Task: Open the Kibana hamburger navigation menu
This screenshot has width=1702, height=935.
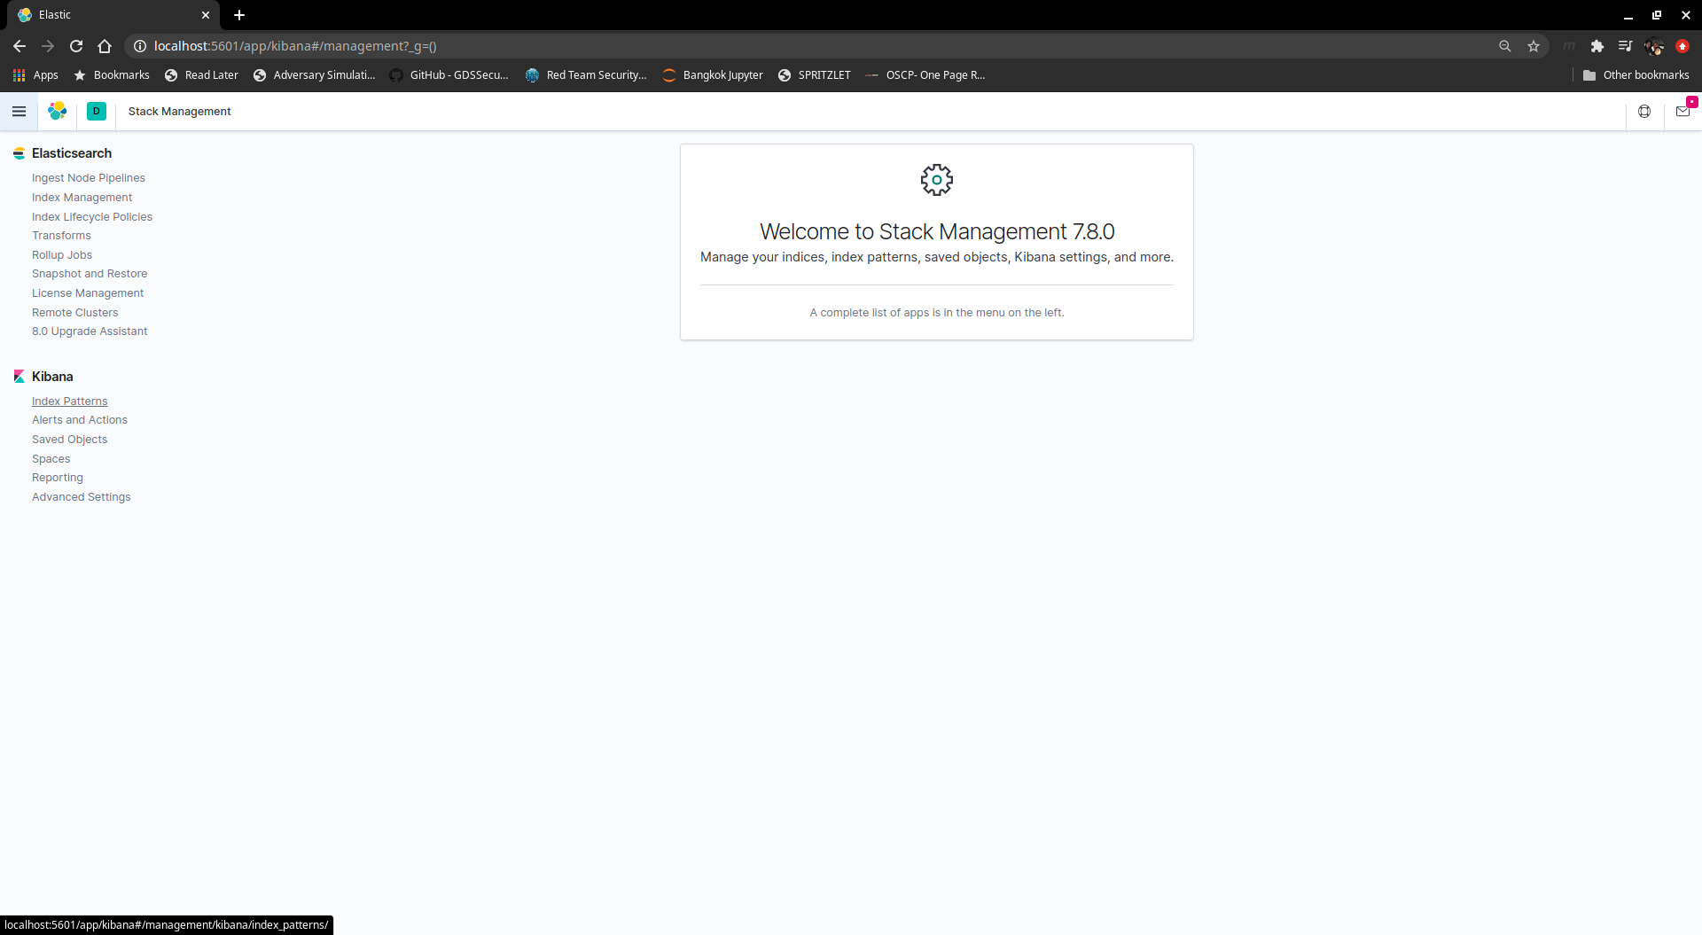Action: point(19,112)
